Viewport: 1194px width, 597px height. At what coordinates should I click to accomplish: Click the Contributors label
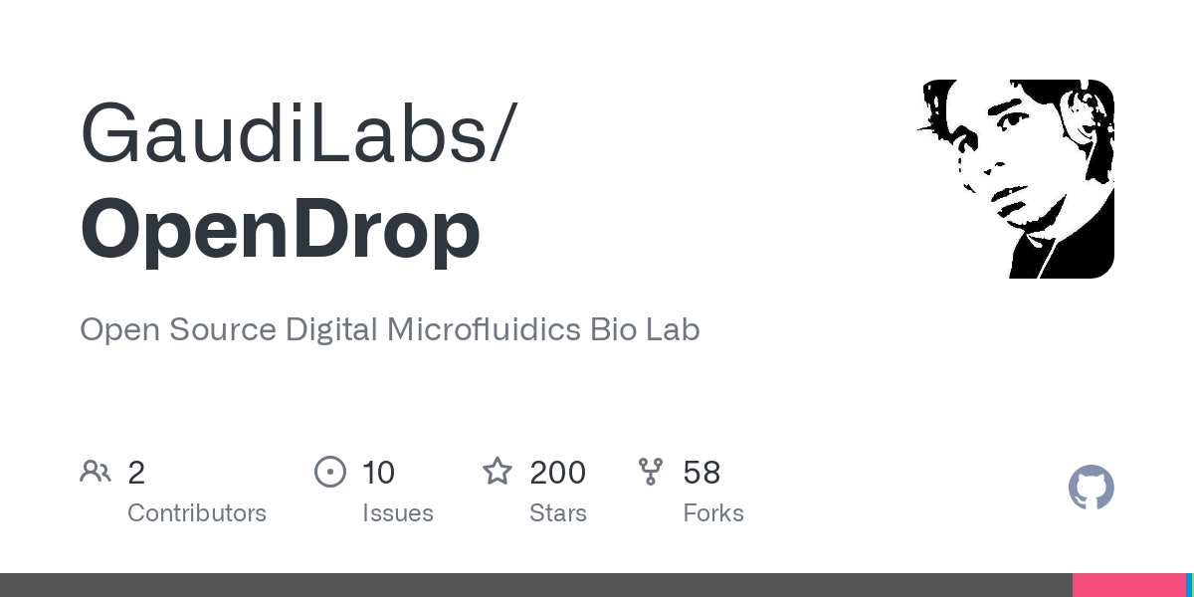point(197,513)
